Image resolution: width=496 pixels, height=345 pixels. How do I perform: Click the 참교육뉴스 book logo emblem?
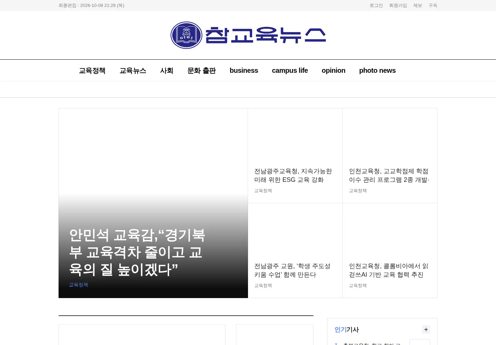coord(186,35)
